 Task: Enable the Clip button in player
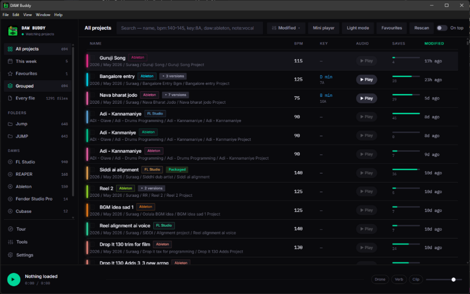pos(416,280)
